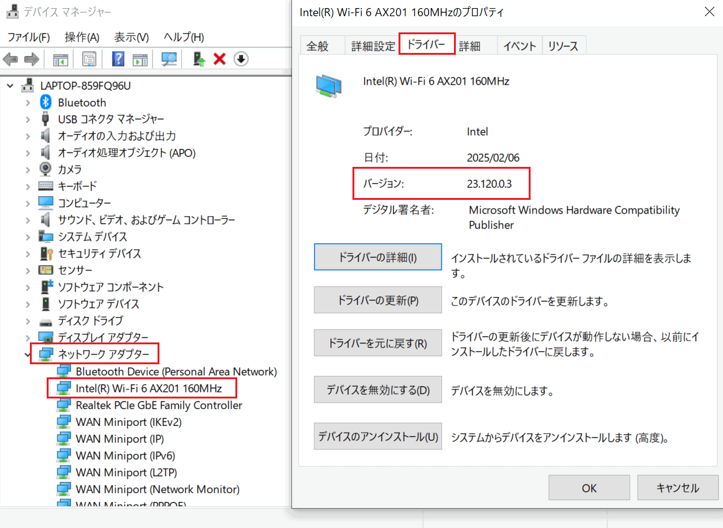This screenshot has height=528, width=723.
Task: Click the デバイスを無効にする(D) button
Action: pyautogui.click(x=377, y=390)
